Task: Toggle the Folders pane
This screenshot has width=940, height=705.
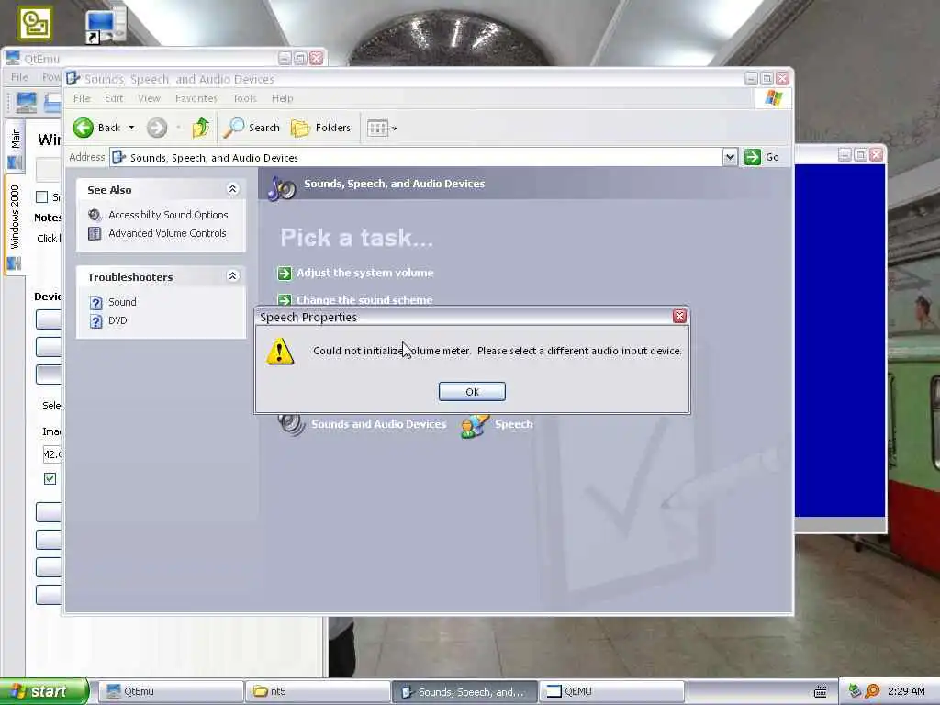Action: [x=320, y=127]
